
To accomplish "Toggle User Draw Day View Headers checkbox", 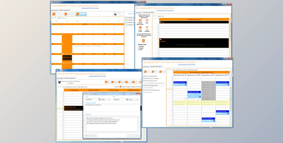I will 144,79.
